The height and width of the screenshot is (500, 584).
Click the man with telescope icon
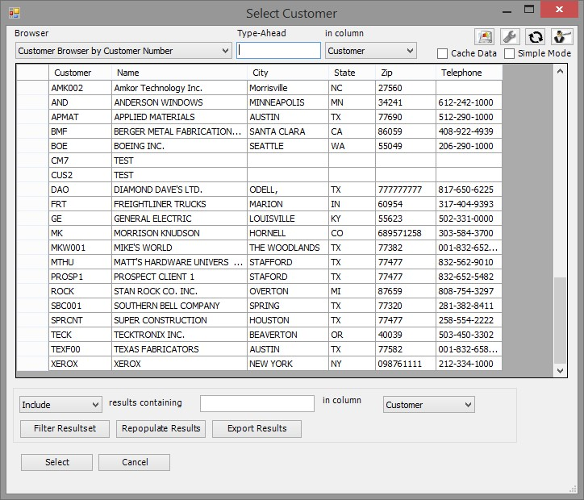coord(561,36)
